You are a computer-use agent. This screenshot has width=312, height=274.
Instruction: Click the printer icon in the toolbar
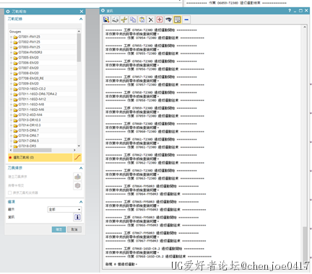coord(116,19)
